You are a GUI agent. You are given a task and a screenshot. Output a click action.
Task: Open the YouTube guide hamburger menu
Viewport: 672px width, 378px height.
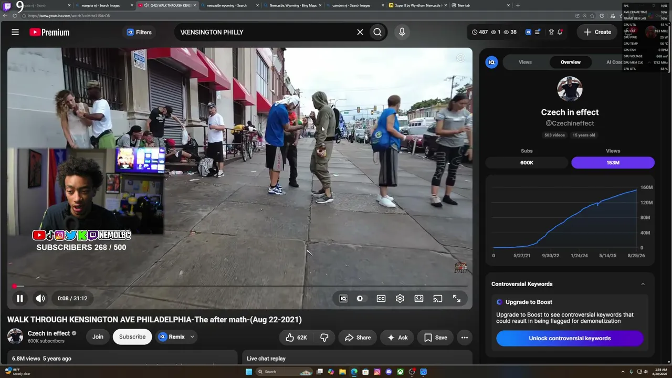pyautogui.click(x=15, y=32)
